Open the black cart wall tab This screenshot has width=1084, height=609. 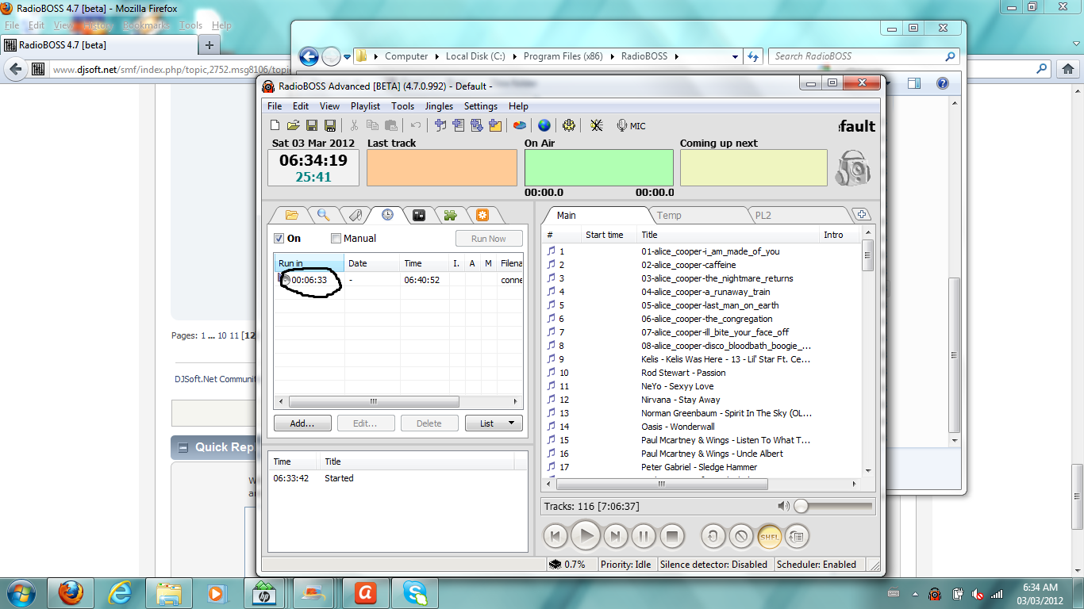(x=418, y=215)
